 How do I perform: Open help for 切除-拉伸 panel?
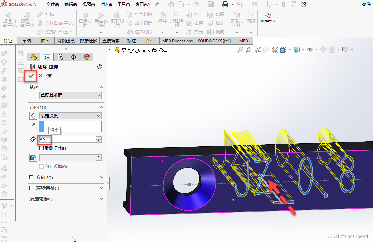(100, 67)
